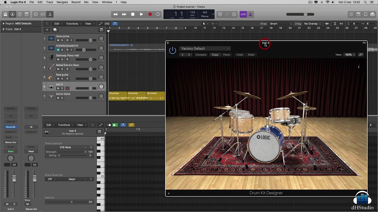Start playback with the Play button
378x212 pixels.
pyautogui.click(x=141, y=14)
